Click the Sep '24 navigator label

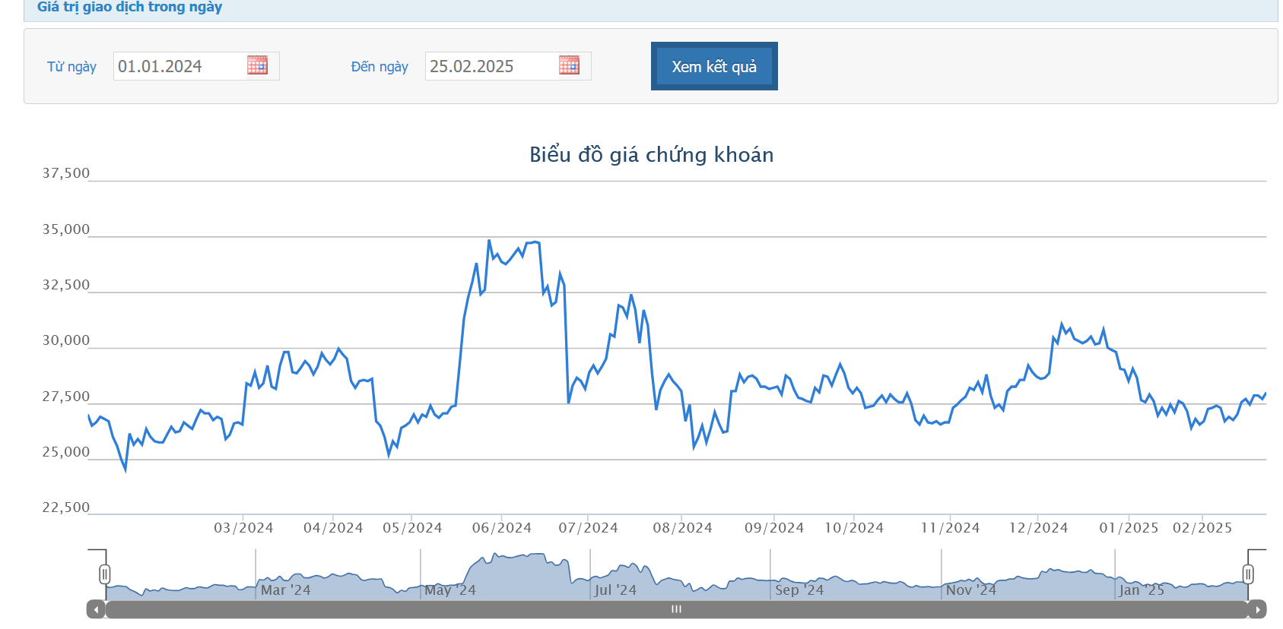[x=799, y=590]
